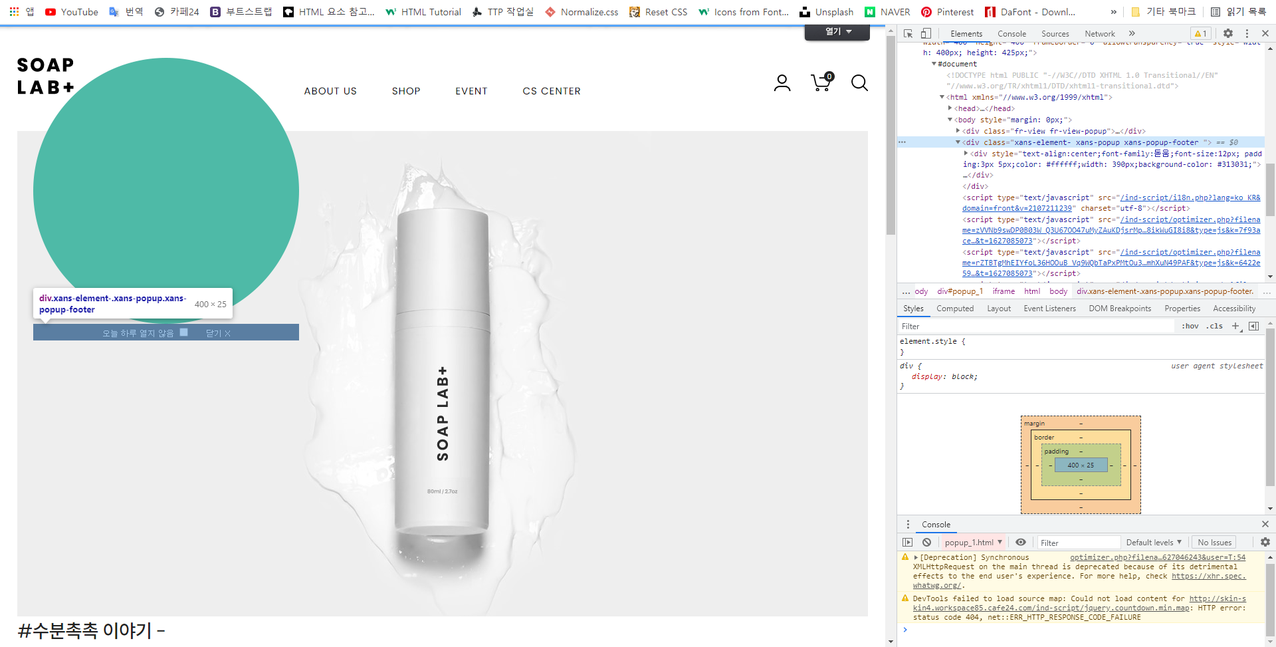
Task: Open the console drawer three-dot menu
Action: tap(908, 525)
